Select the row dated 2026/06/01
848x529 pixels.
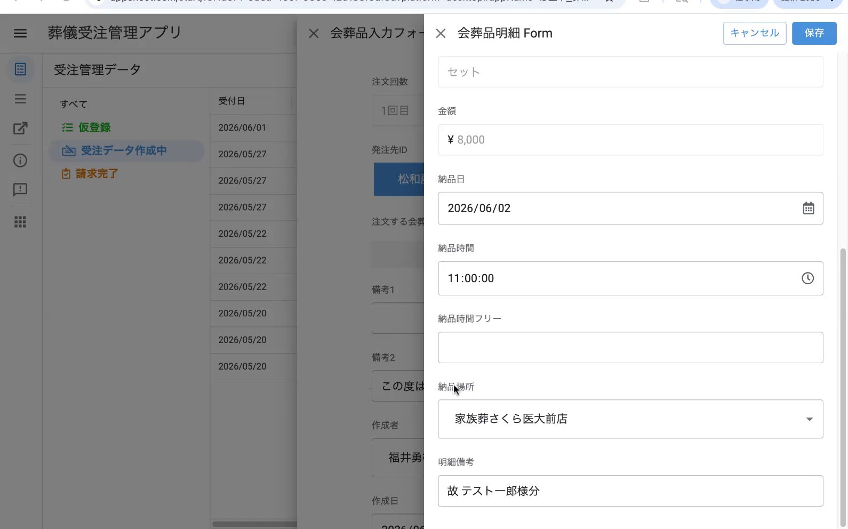pos(253,128)
